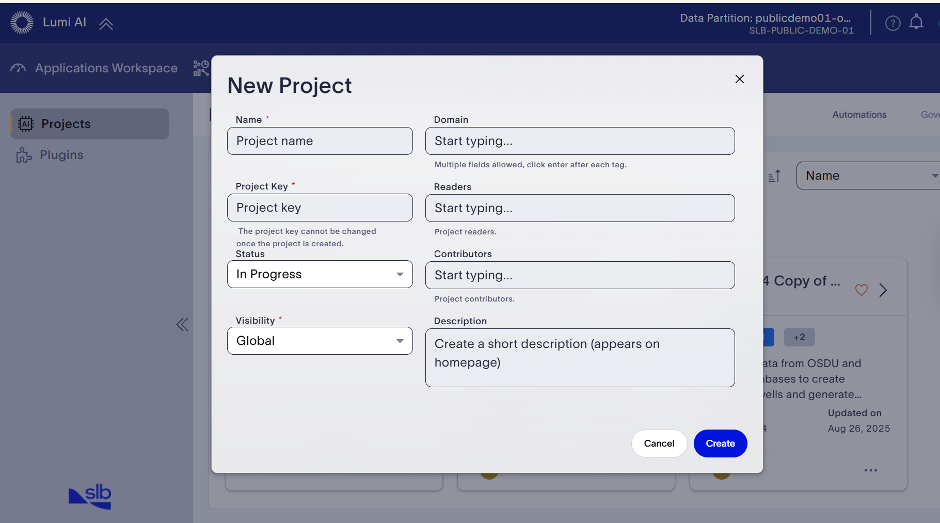Screen dimensions: 940x523
Task: Click the Plugins puzzle icon
Action: coord(24,155)
